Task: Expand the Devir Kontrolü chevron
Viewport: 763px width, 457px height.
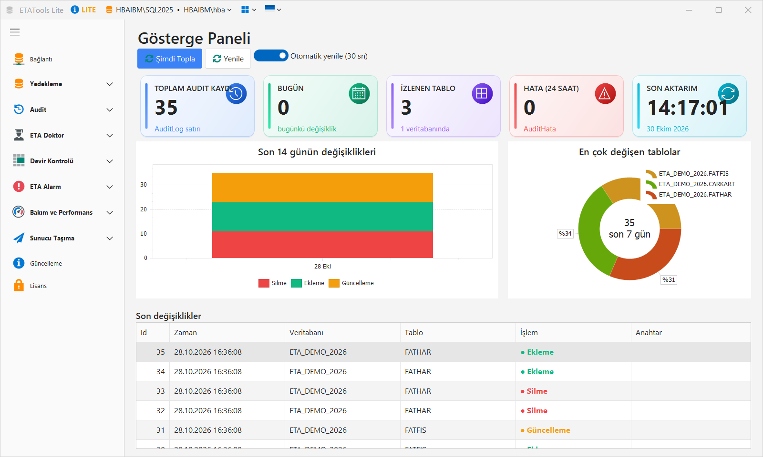Action: pyautogui.click(x=110, y=161)
